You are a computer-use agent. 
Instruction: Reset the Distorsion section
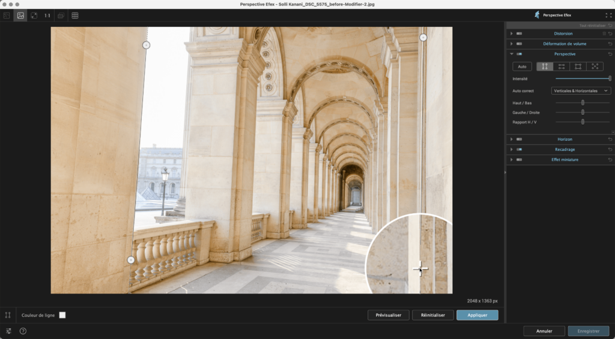[610, 34]
